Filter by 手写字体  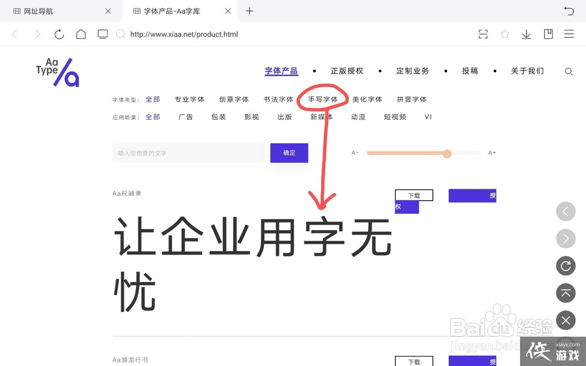[323, 100]
